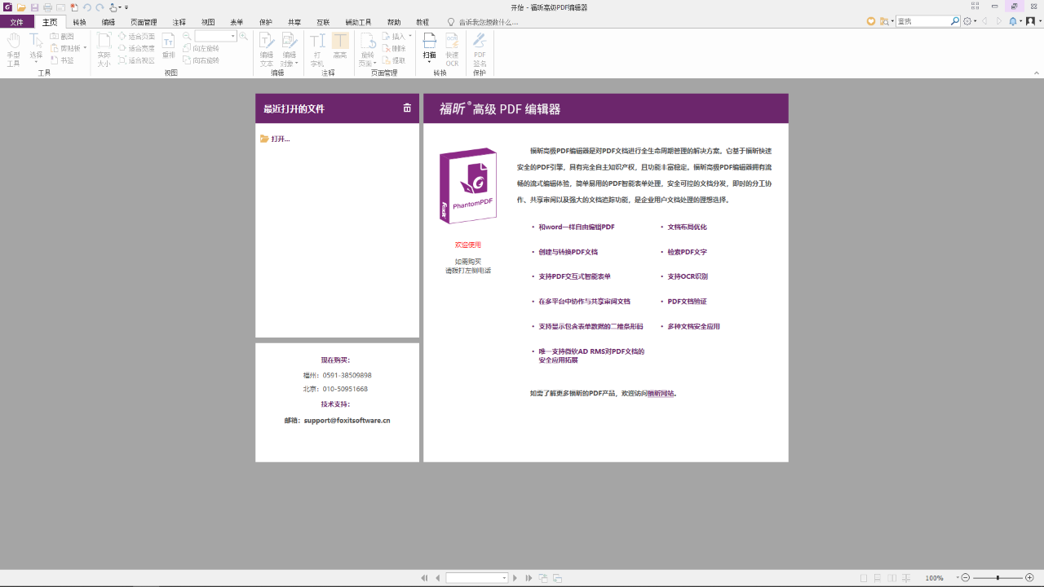Open the Comment (注释) tab
This screenshot has height=587, width=1044.
click(179, 22)
